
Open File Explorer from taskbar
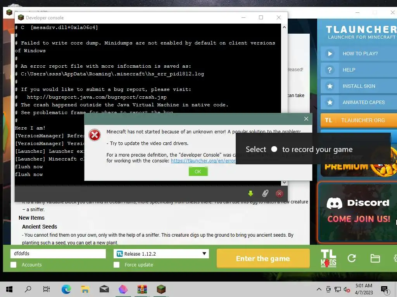pyautogui.click(x=85, y=289)
